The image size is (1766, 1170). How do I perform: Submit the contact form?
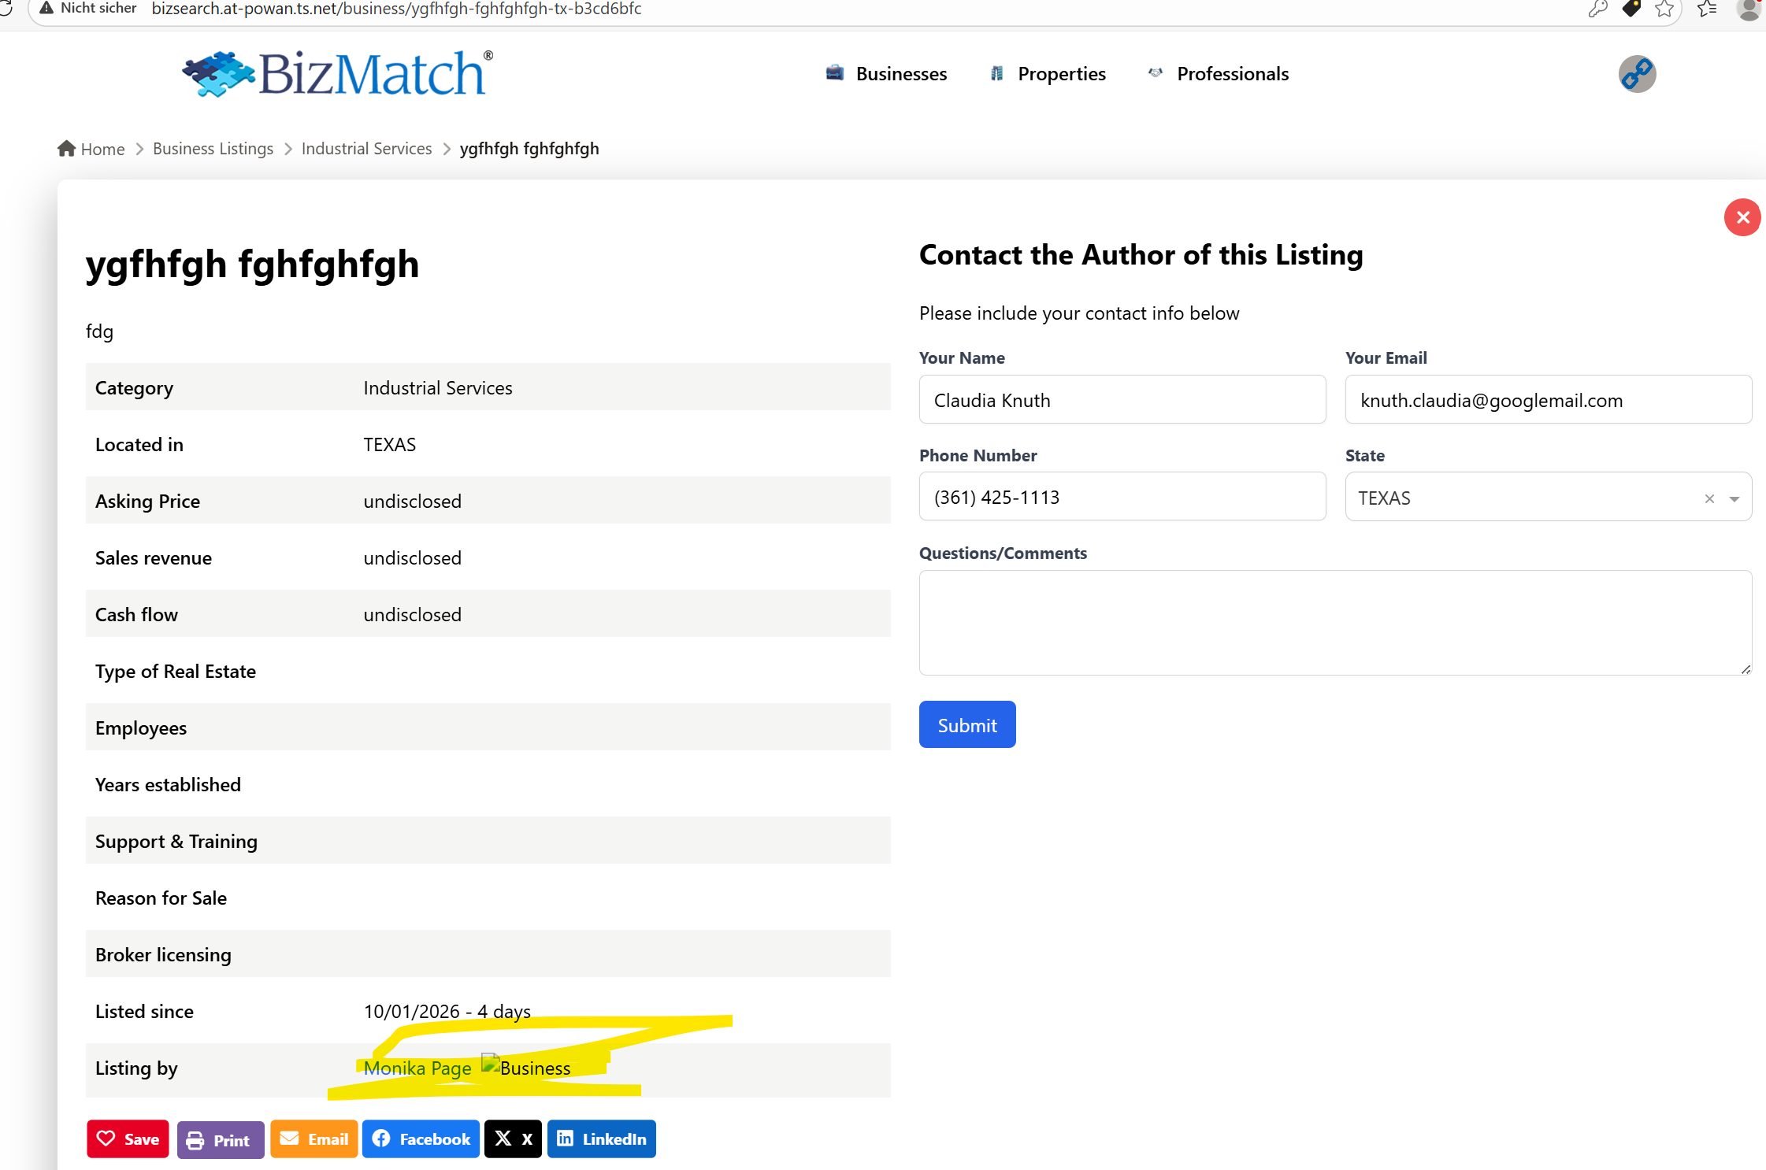pos(966,724)
